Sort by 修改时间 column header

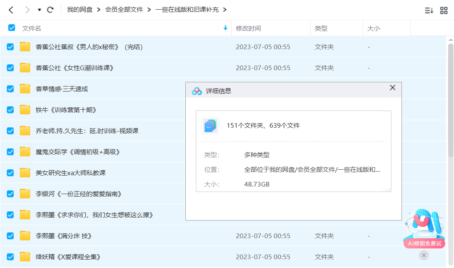(248, 28)
